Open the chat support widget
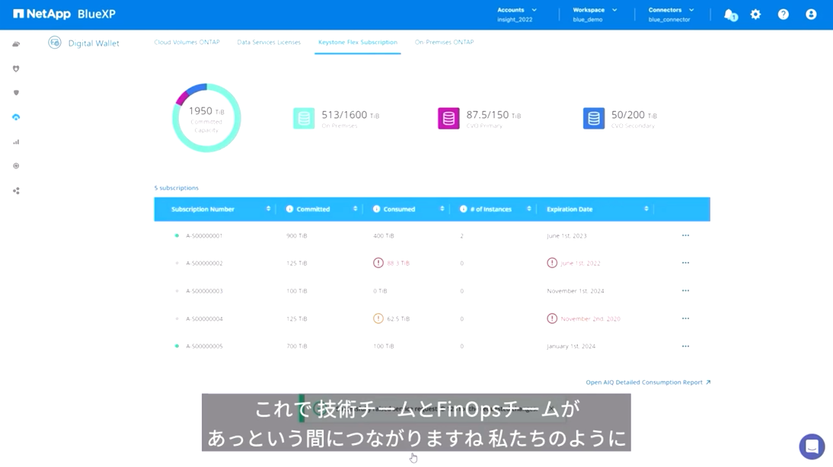The height and width of the screenshot is (467, 833). click(812, 446)
